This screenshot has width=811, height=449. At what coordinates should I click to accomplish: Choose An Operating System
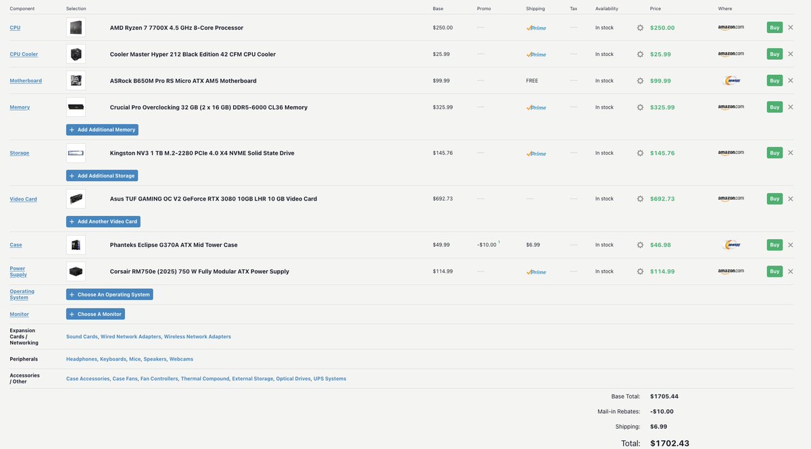tap(109, 294)
